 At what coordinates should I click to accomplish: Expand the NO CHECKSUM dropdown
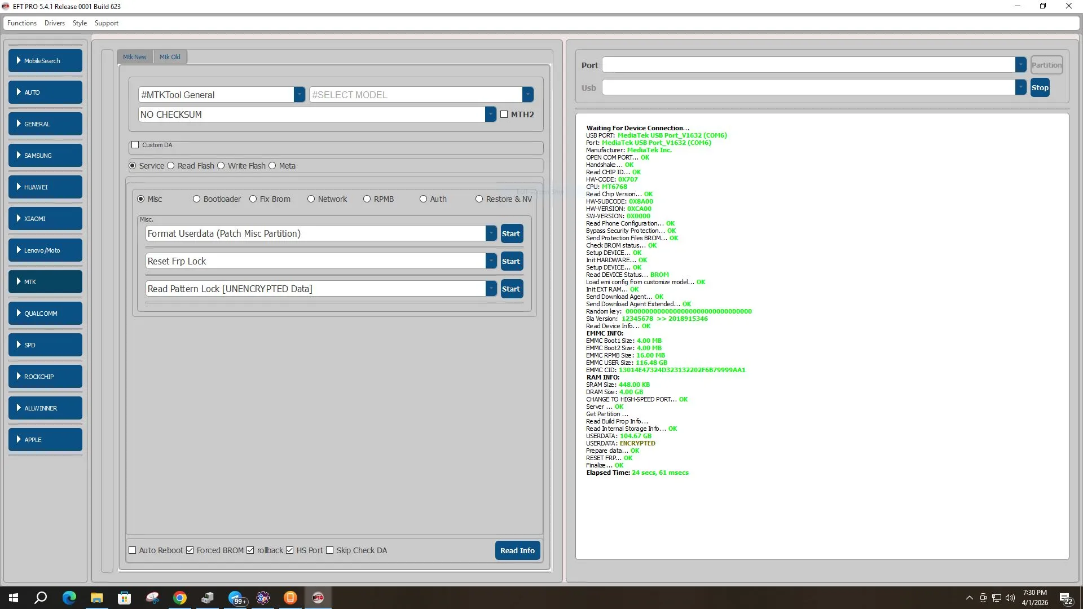click(x=490, y=114)
